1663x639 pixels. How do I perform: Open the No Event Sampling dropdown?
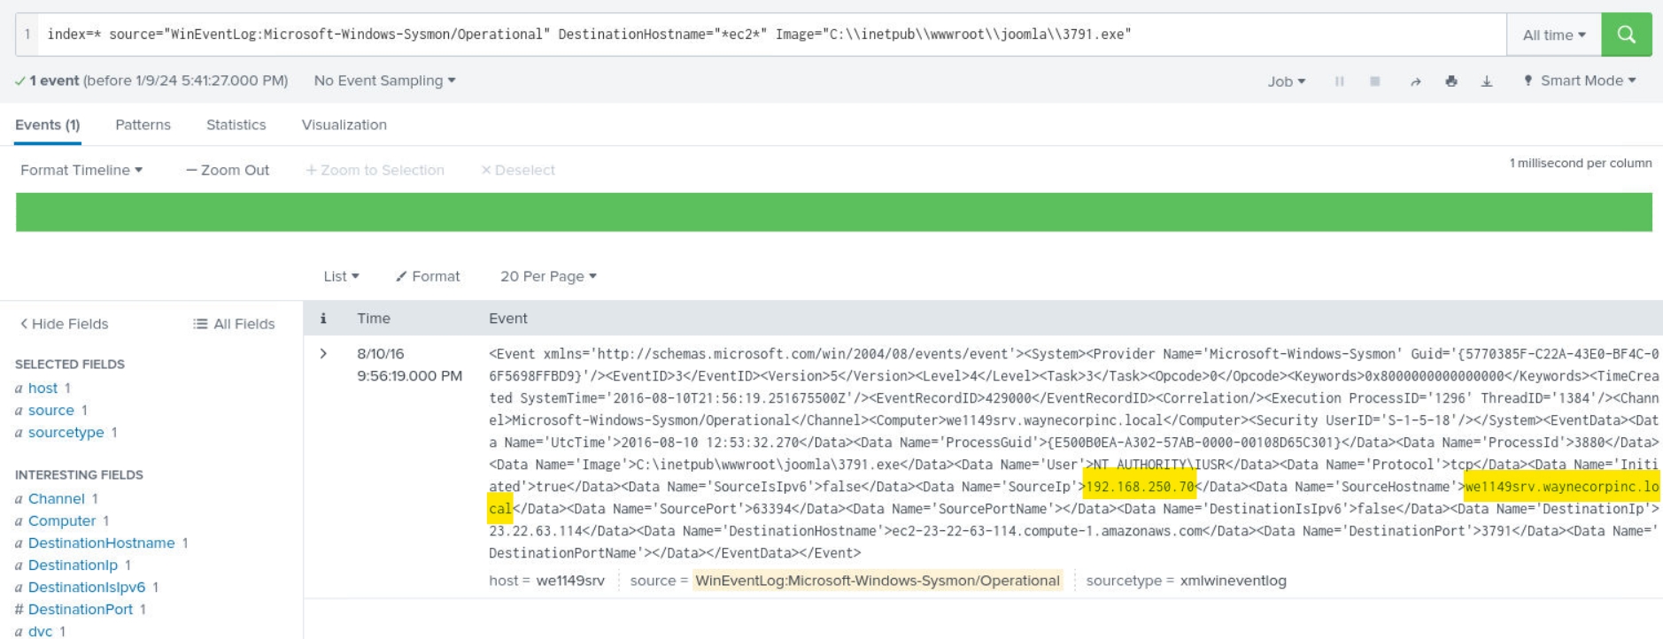click(384, 81)
